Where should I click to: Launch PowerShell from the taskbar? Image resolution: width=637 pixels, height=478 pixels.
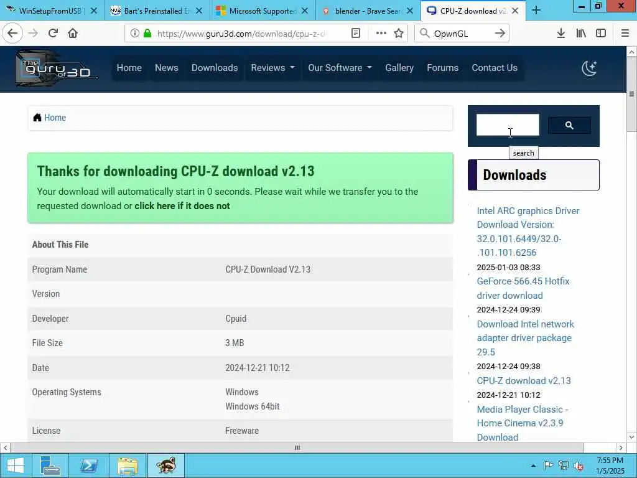click(89, 466)
